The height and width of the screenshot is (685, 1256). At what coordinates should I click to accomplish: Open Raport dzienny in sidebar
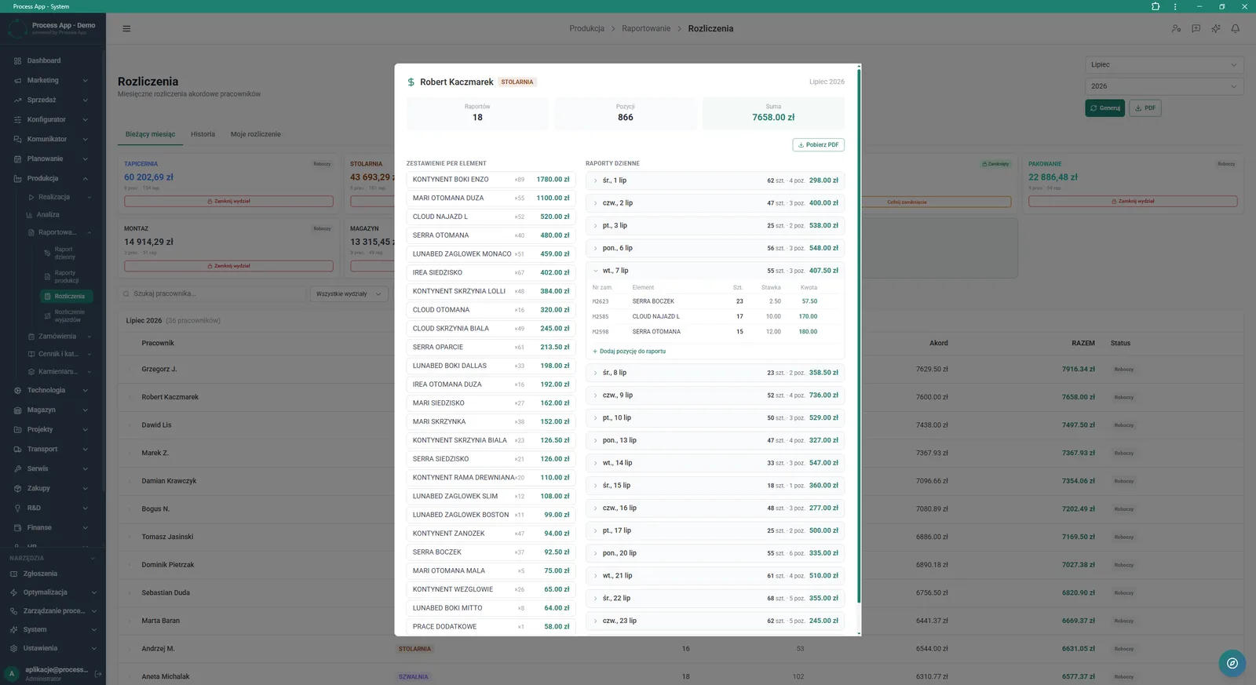click(65, 253)
